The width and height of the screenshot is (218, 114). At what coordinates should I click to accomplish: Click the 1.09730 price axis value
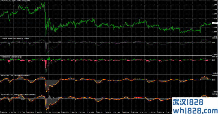215,32
